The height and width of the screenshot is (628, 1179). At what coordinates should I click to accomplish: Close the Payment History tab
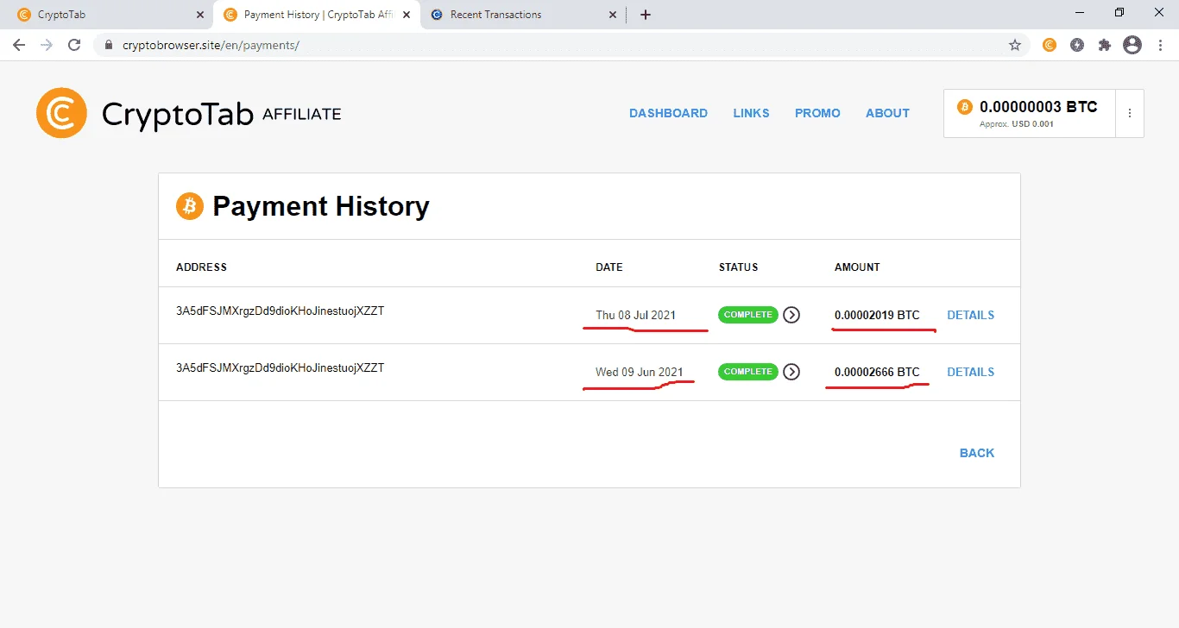407,15
